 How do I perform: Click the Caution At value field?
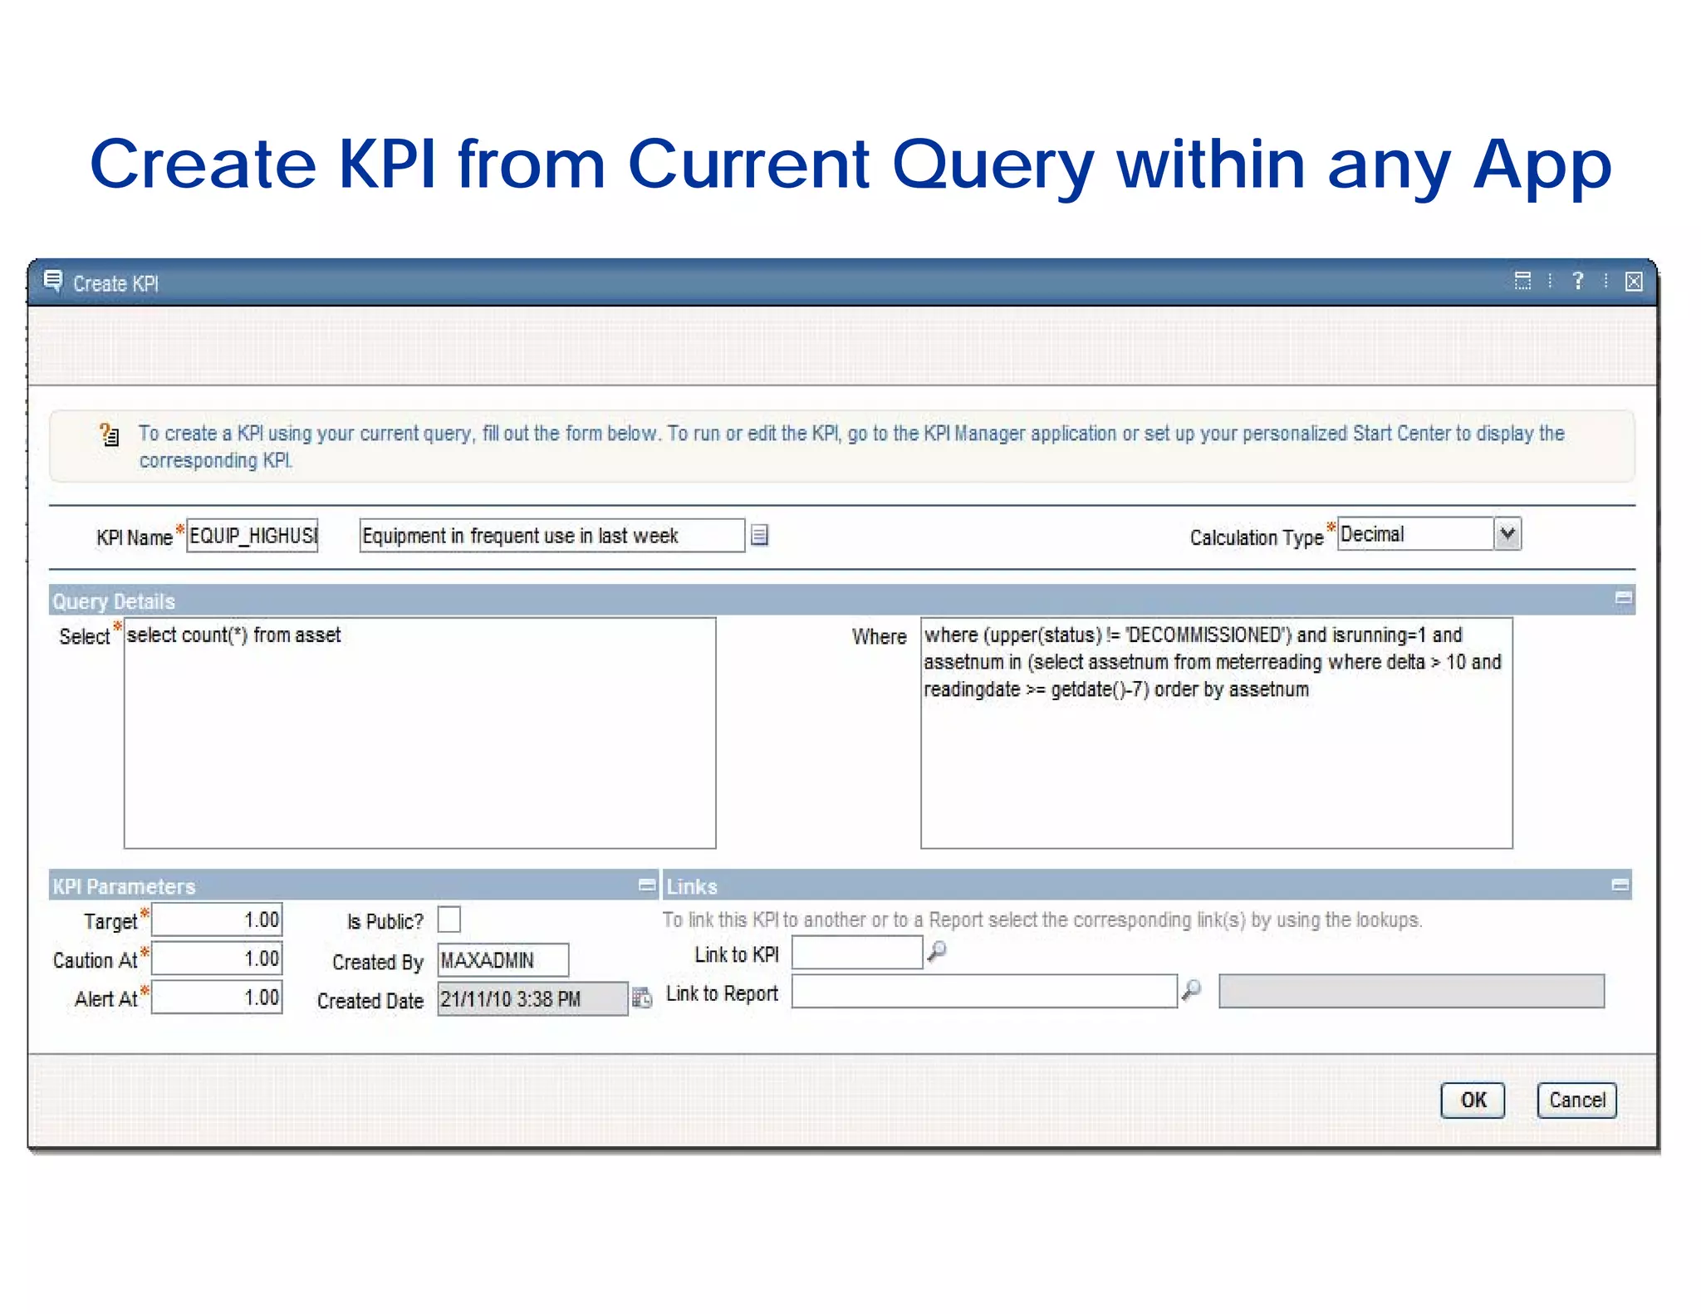(217, 958)
